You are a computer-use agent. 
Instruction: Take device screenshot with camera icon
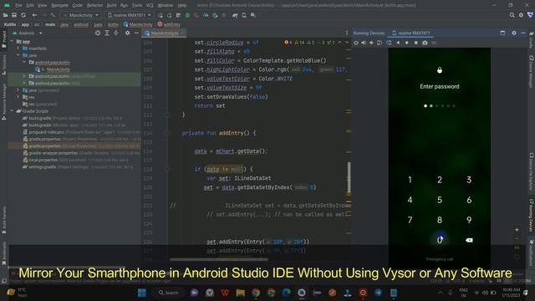425,43
